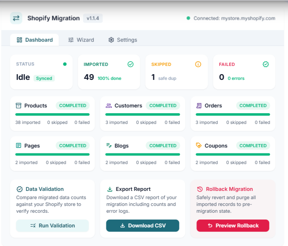Click the Blogs edit-list icon
288x246 pixels.
tap(109, 145)
